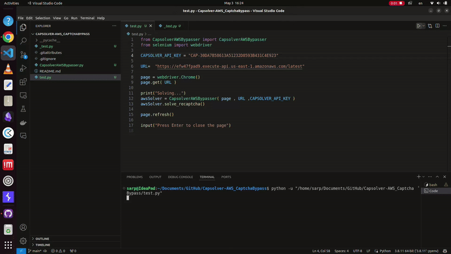Open the run button dropdown arrow
This screenshot has width=451, height=254.
(424, 26)
